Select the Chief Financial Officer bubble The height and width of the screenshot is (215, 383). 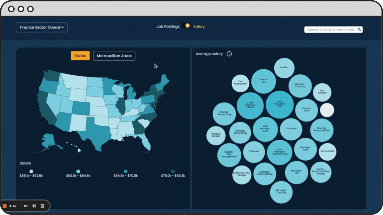point(250,106)
